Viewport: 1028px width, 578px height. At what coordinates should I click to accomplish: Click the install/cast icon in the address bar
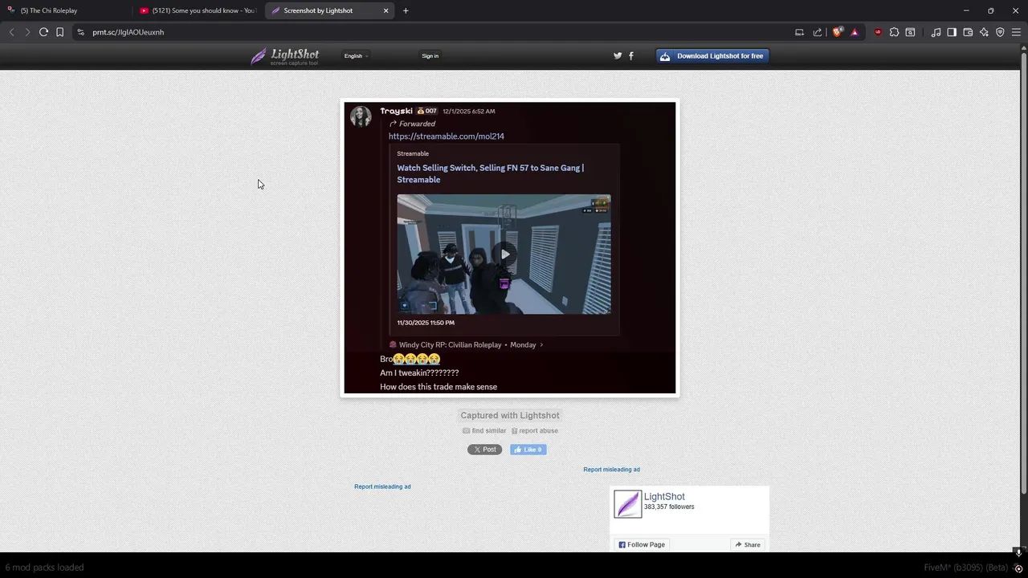click(799, 32)
